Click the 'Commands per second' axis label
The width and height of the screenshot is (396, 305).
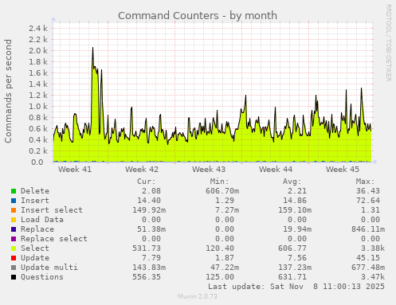(8, 91)
